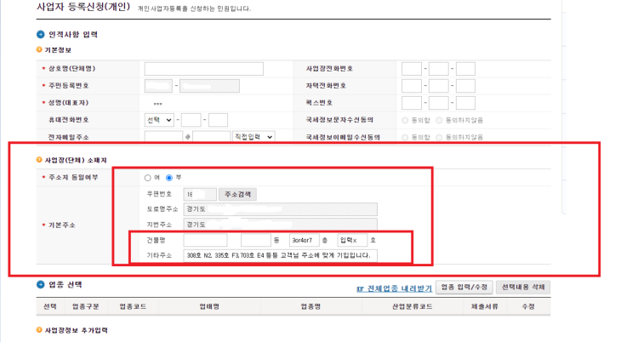Select 동의하지않음 for 국세정보문자수신동의

(439, 120)
